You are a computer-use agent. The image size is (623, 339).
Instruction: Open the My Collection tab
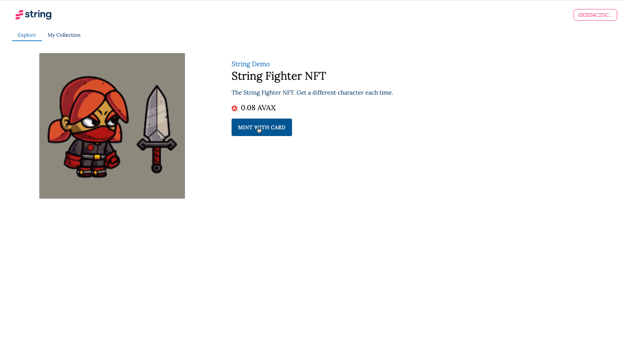(x=64, y=35)
